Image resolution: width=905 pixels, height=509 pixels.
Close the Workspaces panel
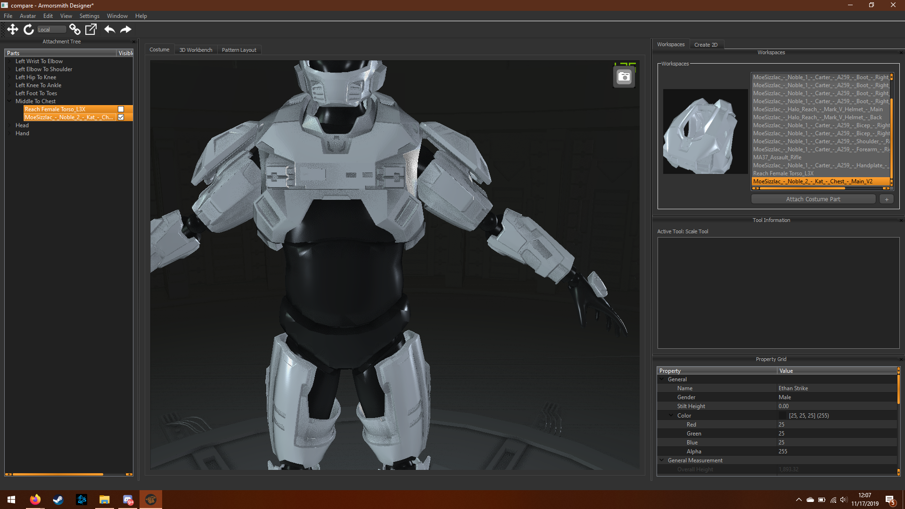901,52
